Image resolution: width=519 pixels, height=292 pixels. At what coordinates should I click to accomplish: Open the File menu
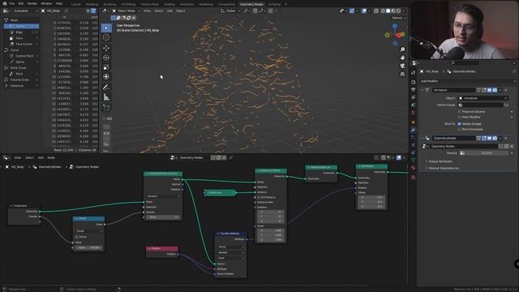click(12, 3)
